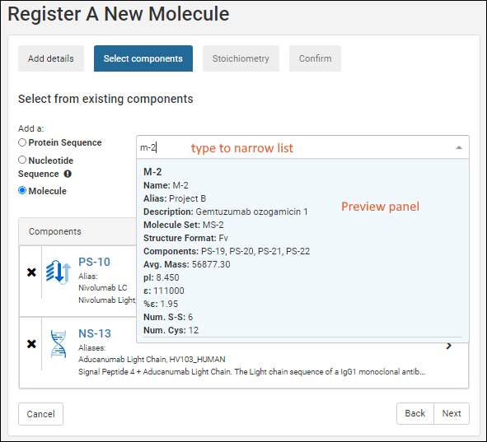Open the NS-13 component link

(x=95, y=333)
